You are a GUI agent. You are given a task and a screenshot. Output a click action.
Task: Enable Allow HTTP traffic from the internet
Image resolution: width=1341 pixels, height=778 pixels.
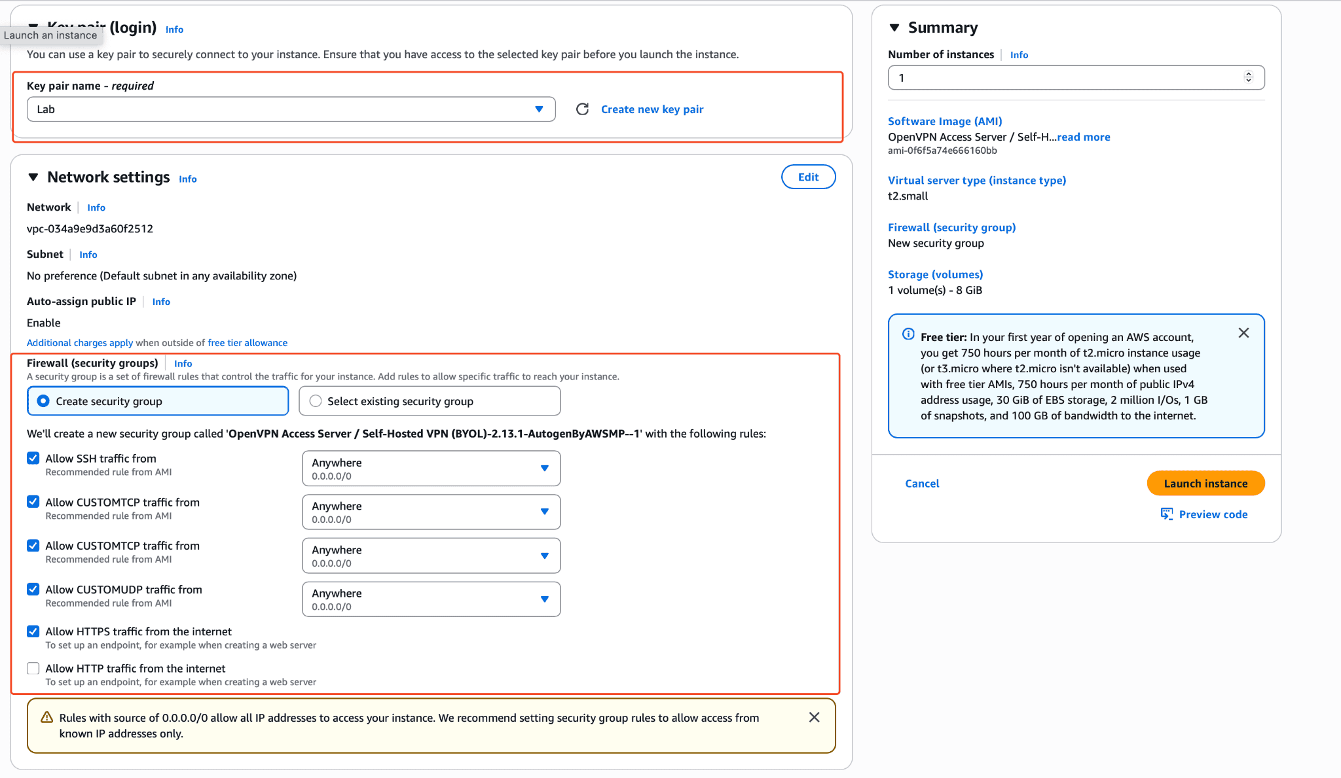pos(33,668)
